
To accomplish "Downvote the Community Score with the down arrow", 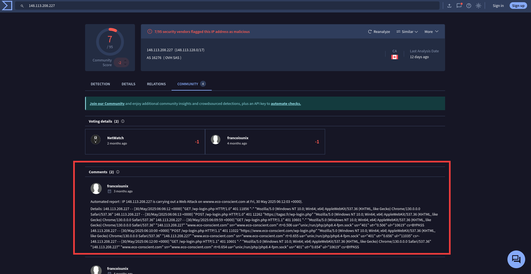I will click(125, 64).
